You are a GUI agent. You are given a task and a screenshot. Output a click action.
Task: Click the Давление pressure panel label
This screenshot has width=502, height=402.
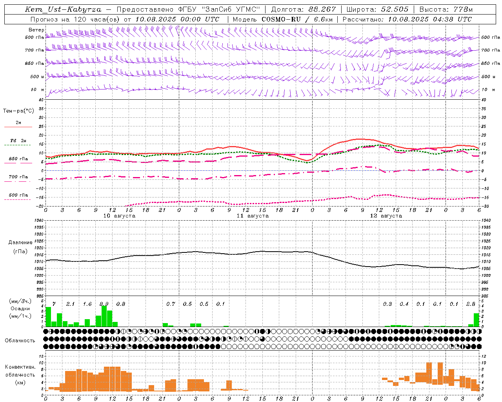pos(20,243)
